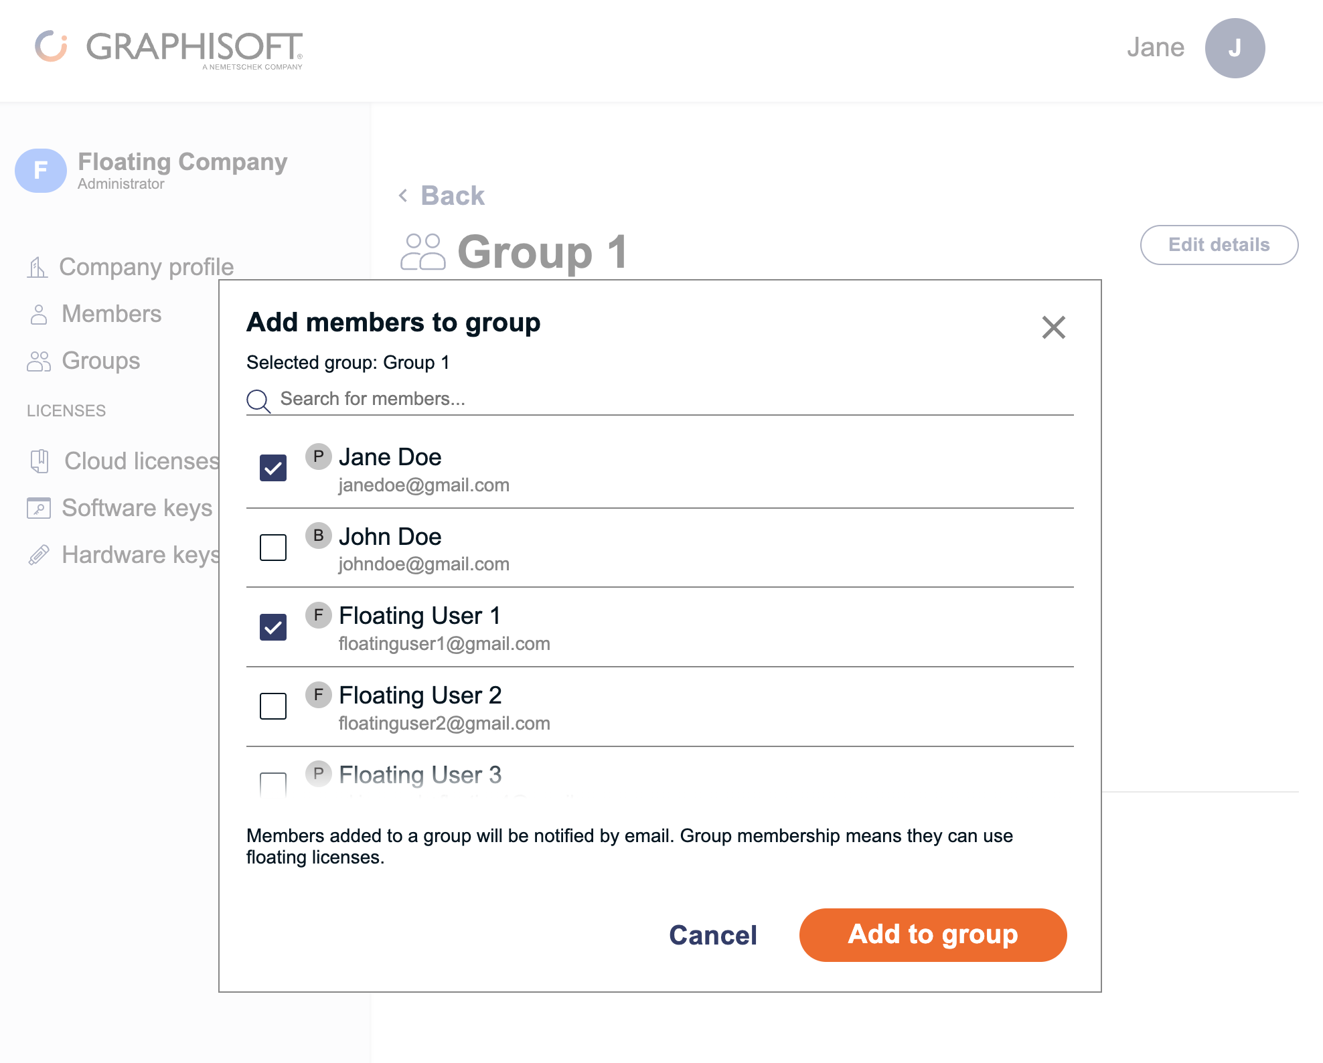Click the Edit details button
The image size is (1323, 1063).
(x=1219, y=244)
